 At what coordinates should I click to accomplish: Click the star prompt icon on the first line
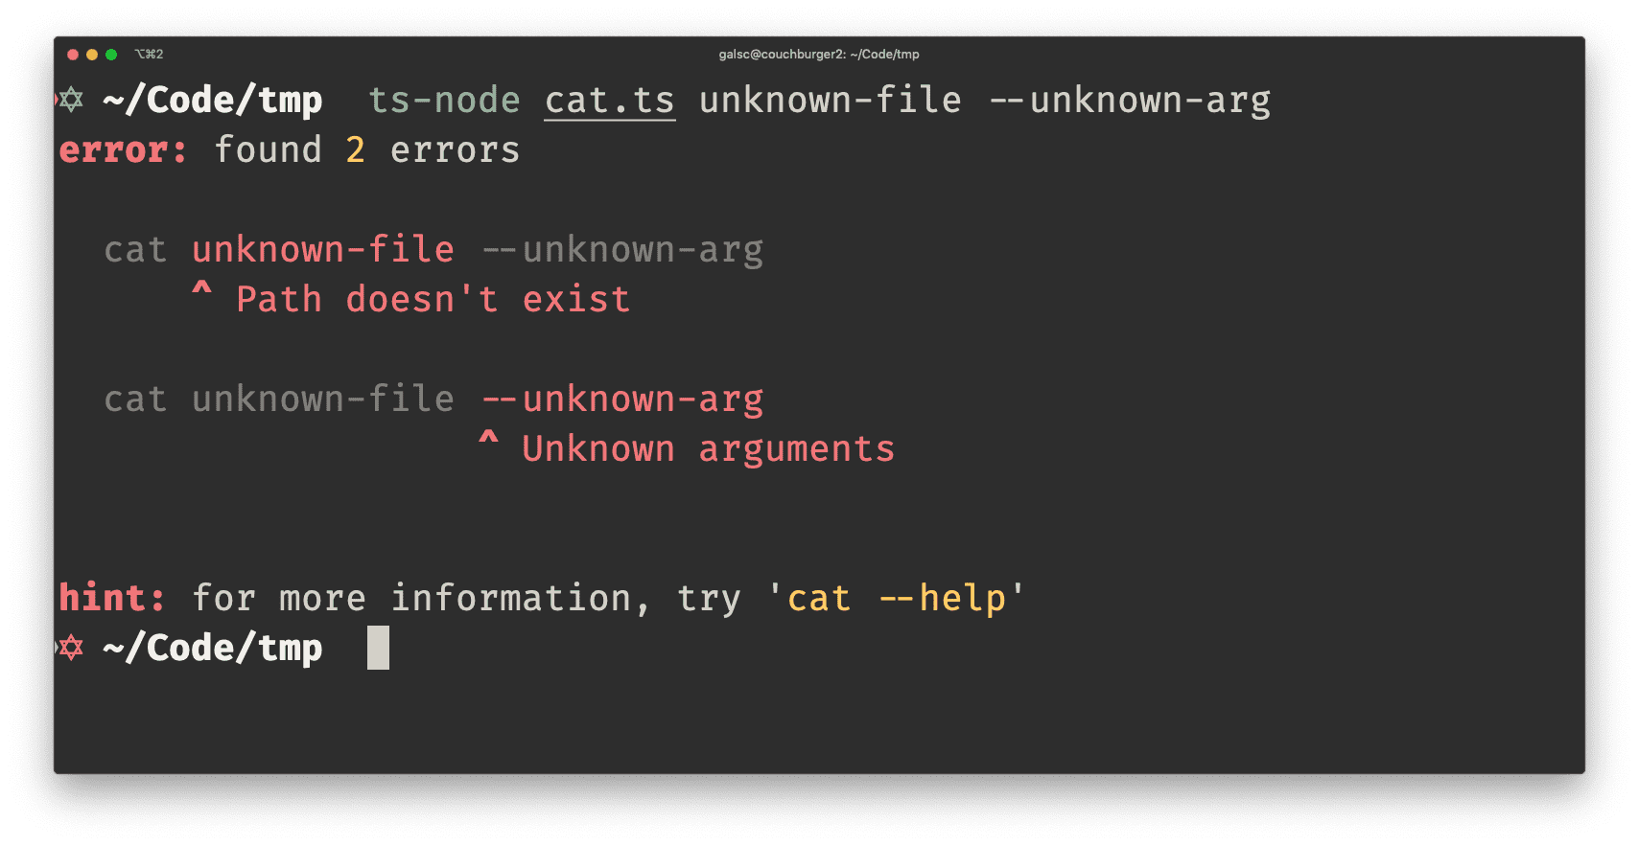pos(71,100)
